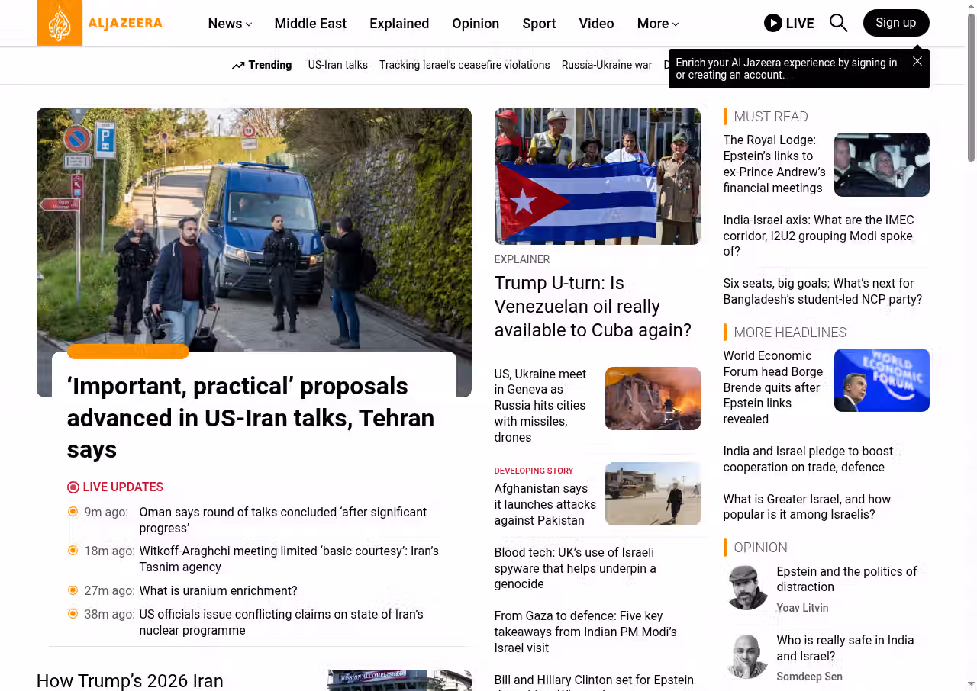
Task: Click the Trending arrow icon
Action: pos(238,66)
